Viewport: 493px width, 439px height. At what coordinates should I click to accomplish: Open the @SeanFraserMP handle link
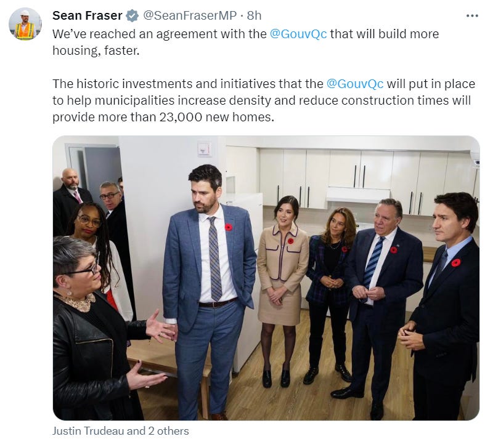190,16
